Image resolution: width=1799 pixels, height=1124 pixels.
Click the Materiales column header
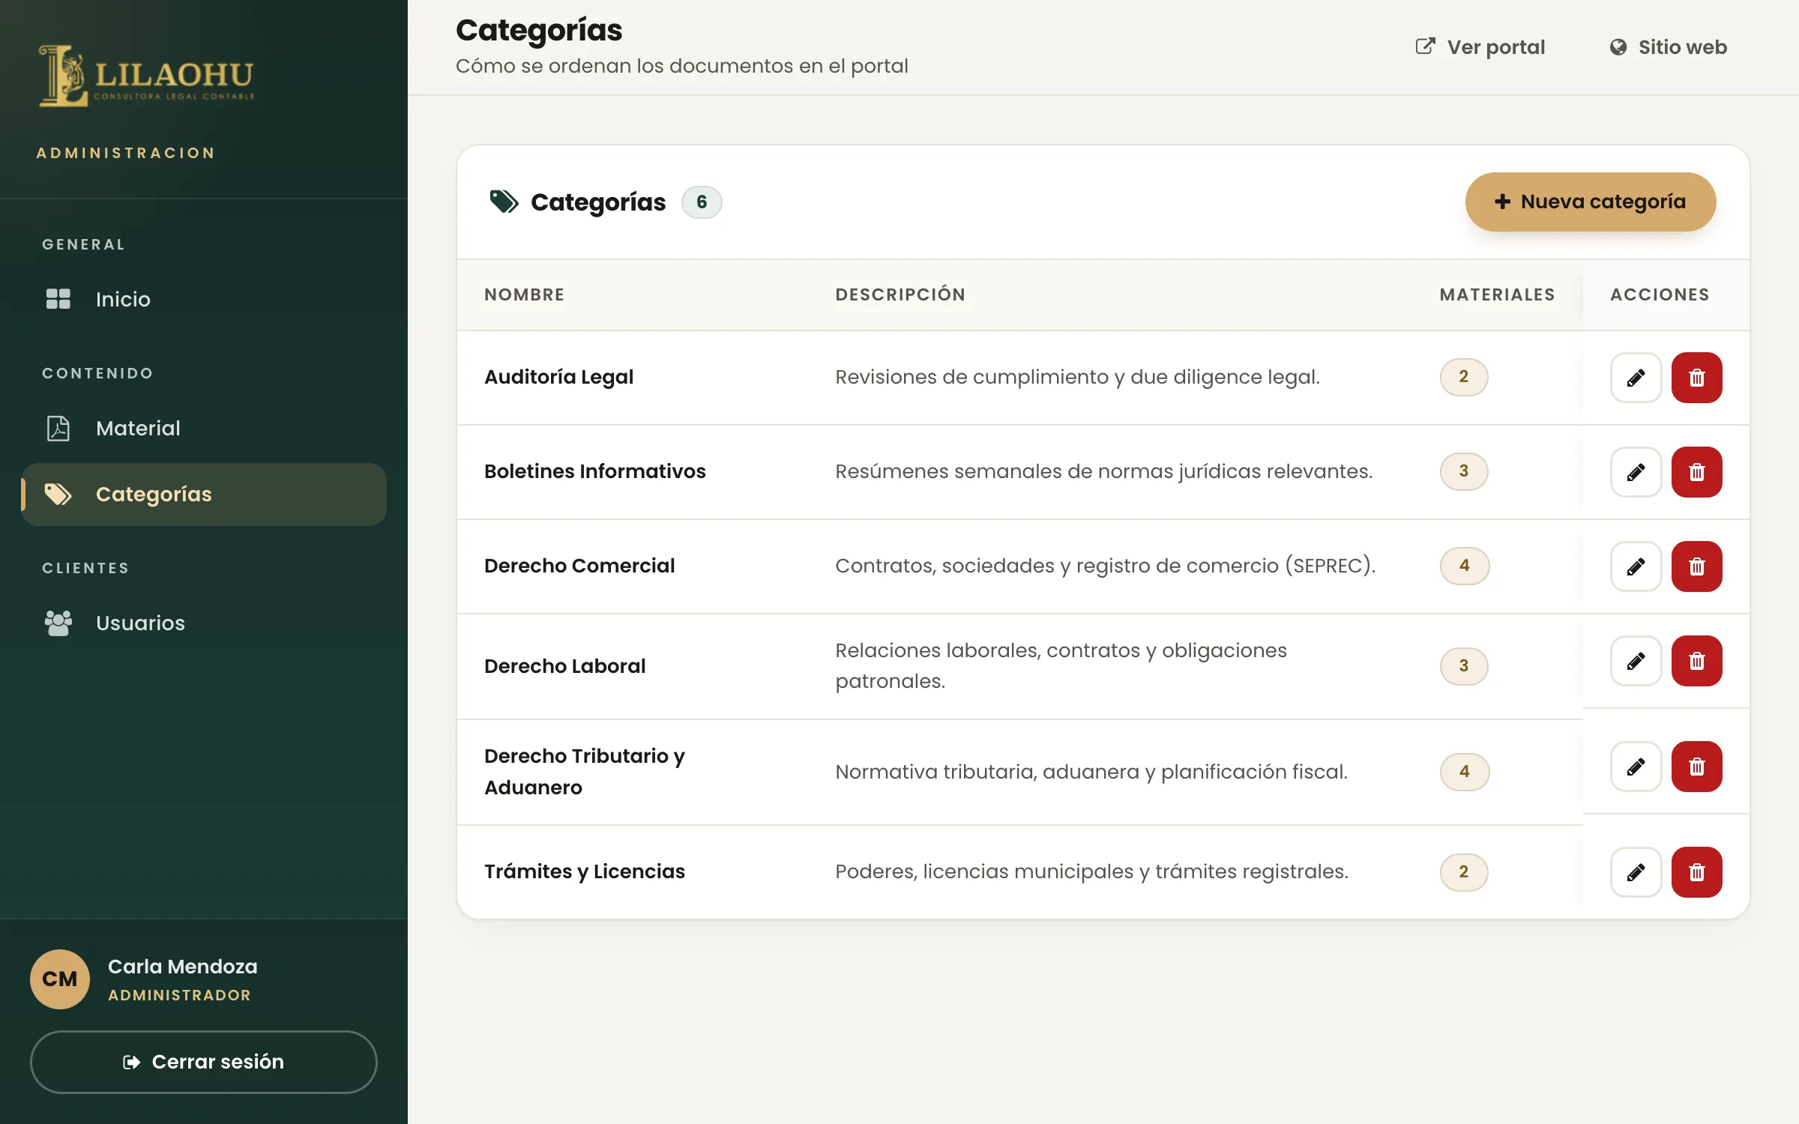[1497, 294]
